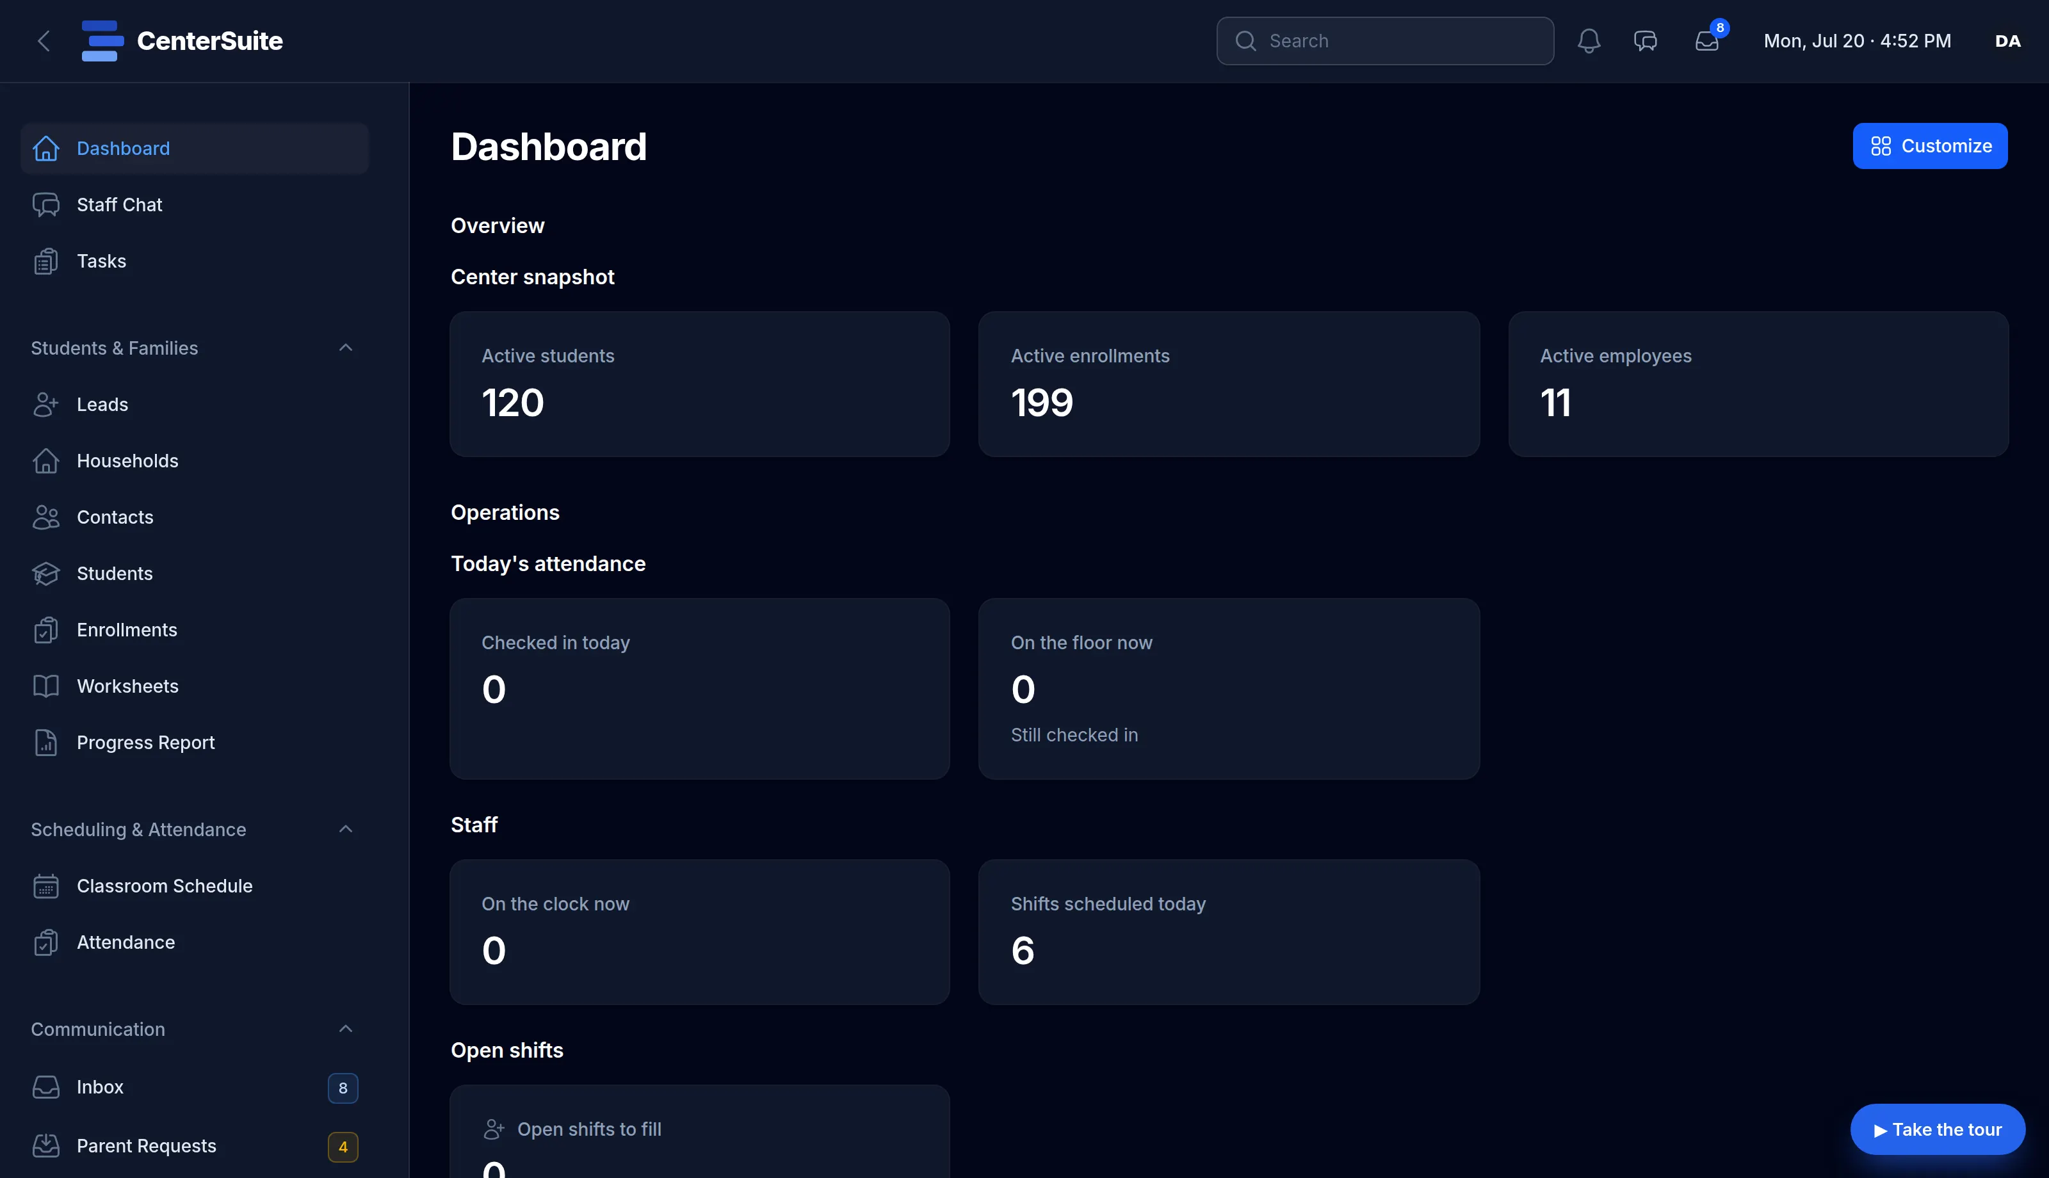
Task: Click the Staff Chat sidebar icon
Action: pyautogui.click(x=46, y=205)
